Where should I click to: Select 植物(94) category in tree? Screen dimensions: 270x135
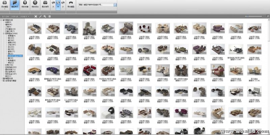pos(9,25)
